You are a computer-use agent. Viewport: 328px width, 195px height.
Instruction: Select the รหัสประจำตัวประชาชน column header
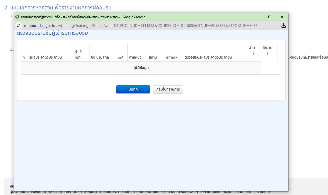(x=46, y=57)
